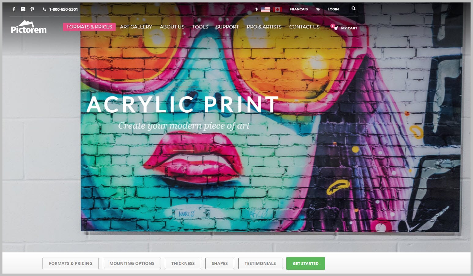Expand the Pro & Artists menu
The height and width of the screenshot is (276, 473).
pyautogui.click(x=264, y=27)
